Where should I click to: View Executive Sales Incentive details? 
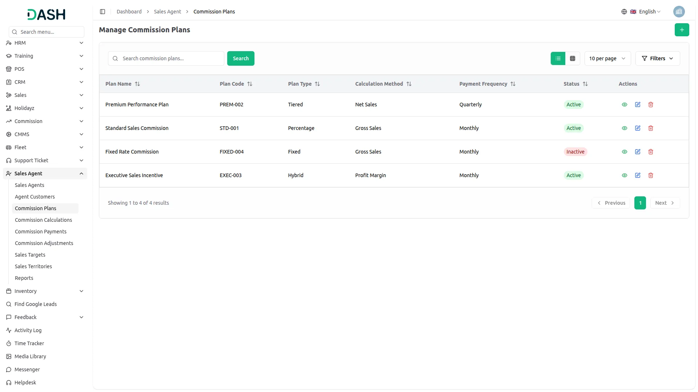click(624, 175)
